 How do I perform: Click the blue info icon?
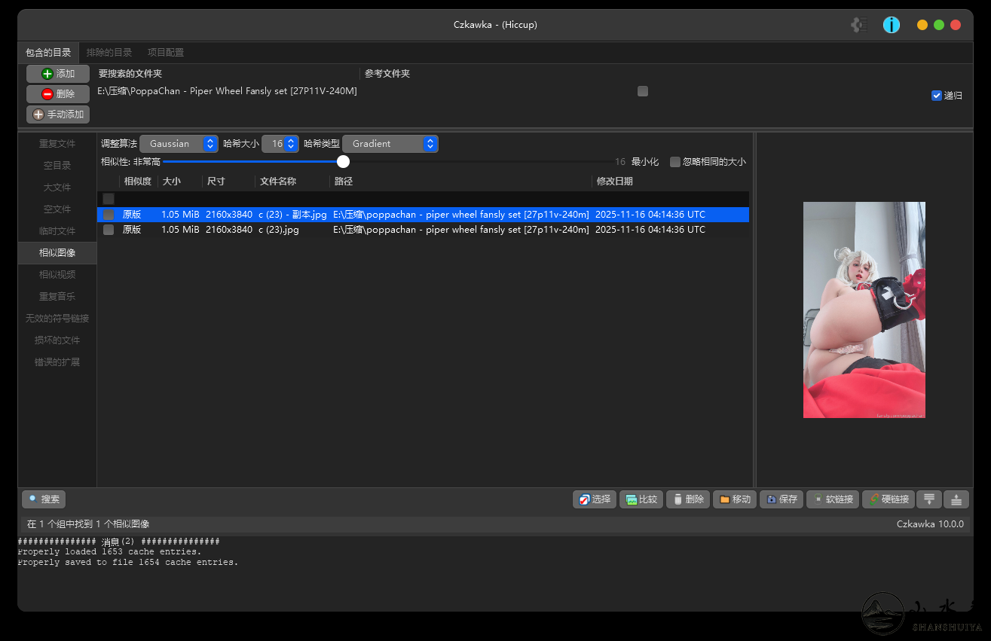pyautogui.click(x=892, y=25)
